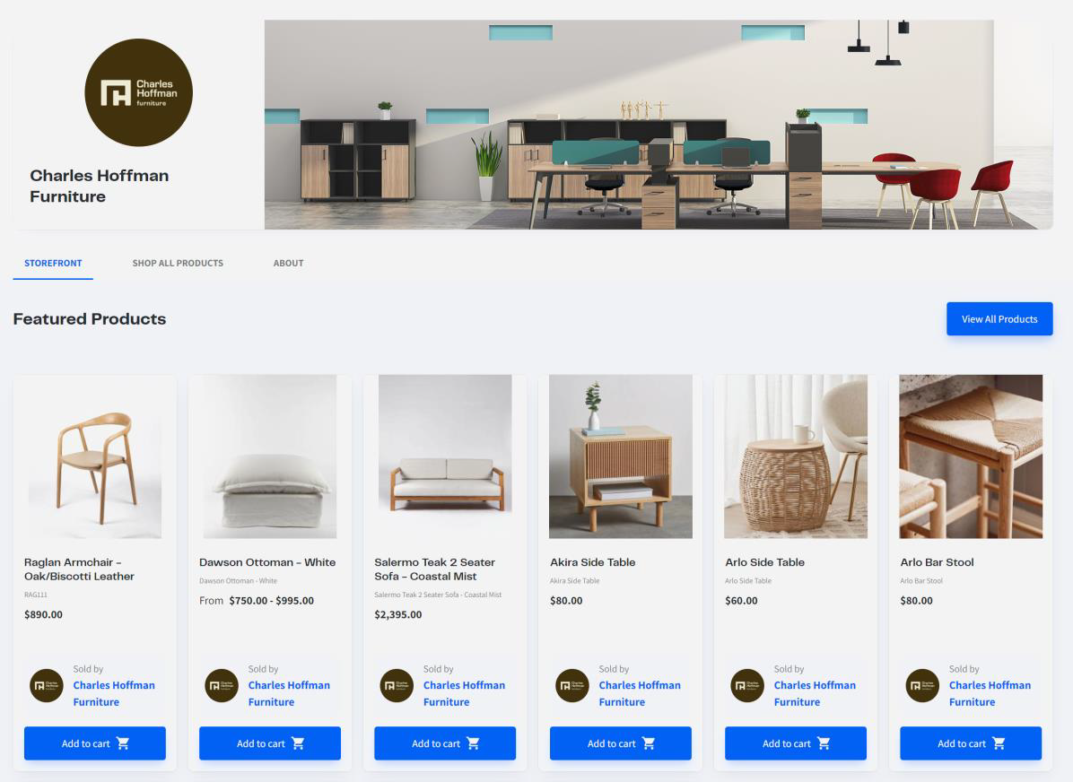Click seller logo icon on Arlo Side Table card
Image resolution: width=1073 pixels, height=782 pixels.
[x=747, y=685]
